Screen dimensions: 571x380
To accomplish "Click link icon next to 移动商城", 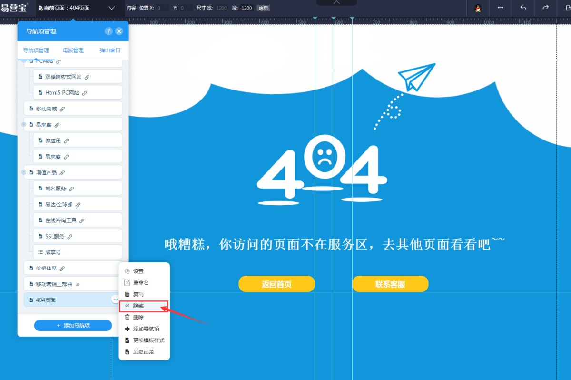I will pyautogui.click(x=62, y=109).
